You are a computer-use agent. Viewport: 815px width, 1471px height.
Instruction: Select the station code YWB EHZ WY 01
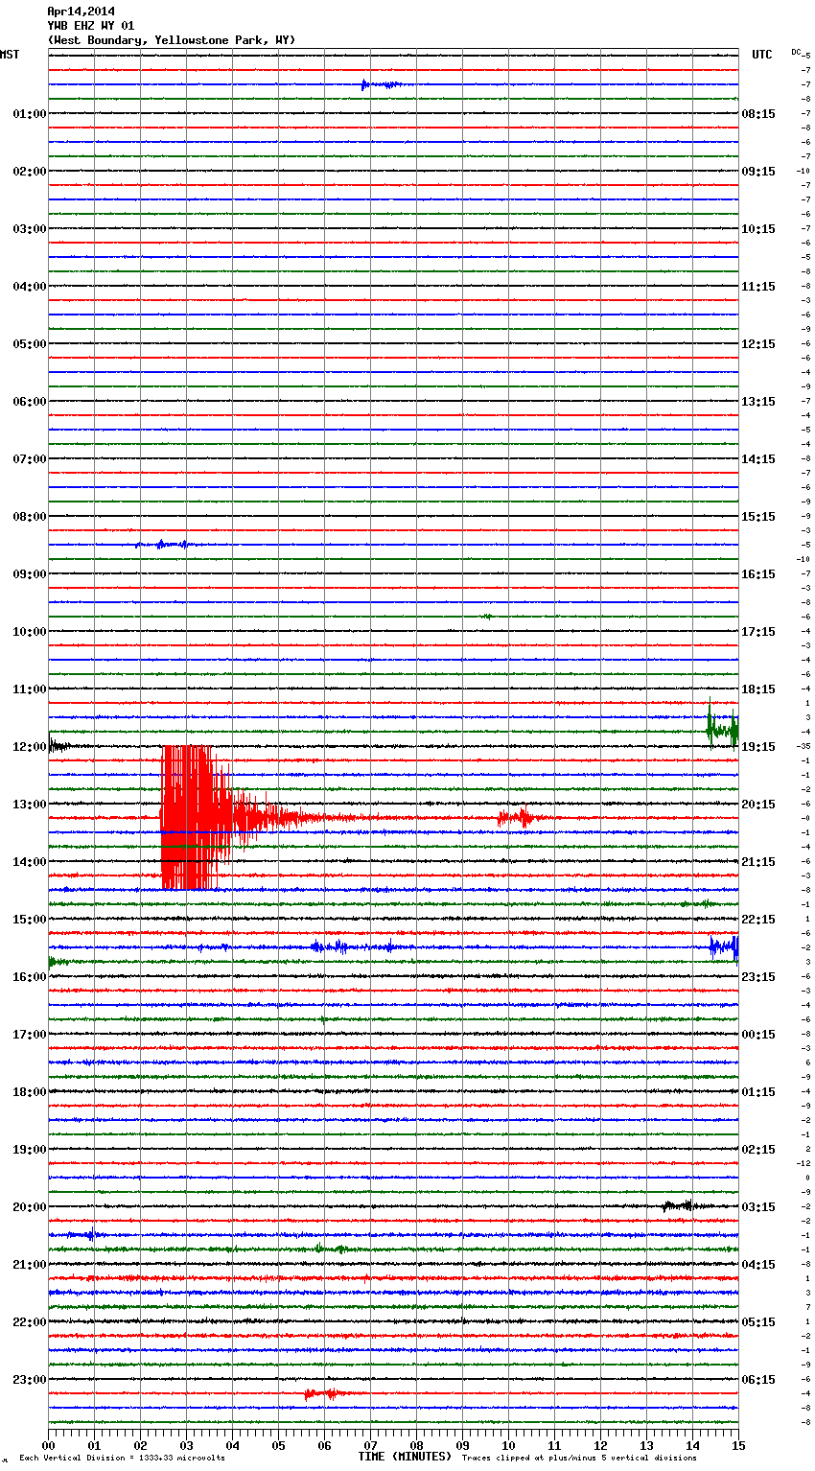pos(90,26)
